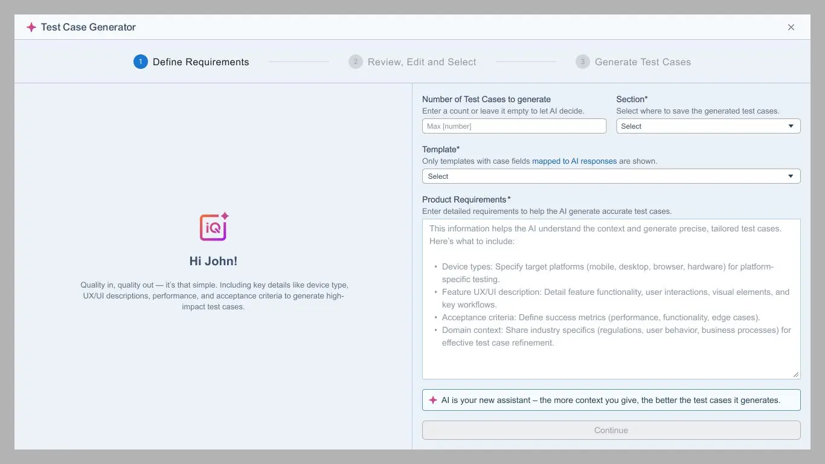
Task: Focus the Number of Test Cases input field
Action: [514, 126]
